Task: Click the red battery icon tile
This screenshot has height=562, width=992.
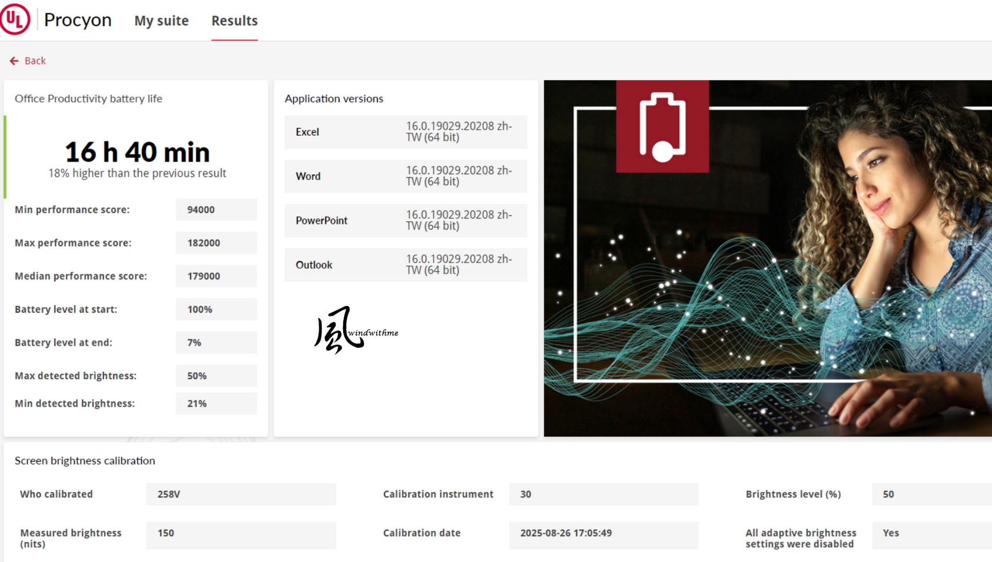Action: click(662, 126)
